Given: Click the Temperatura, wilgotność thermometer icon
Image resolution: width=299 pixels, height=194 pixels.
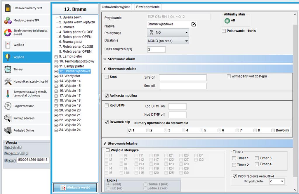Looking at the screenshot, I should (x=8, y=94).
